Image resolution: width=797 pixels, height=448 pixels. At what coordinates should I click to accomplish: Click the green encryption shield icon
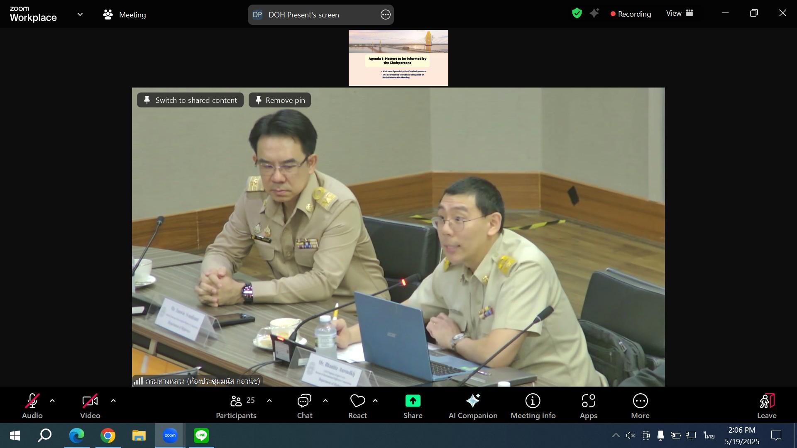click(577, 13)
